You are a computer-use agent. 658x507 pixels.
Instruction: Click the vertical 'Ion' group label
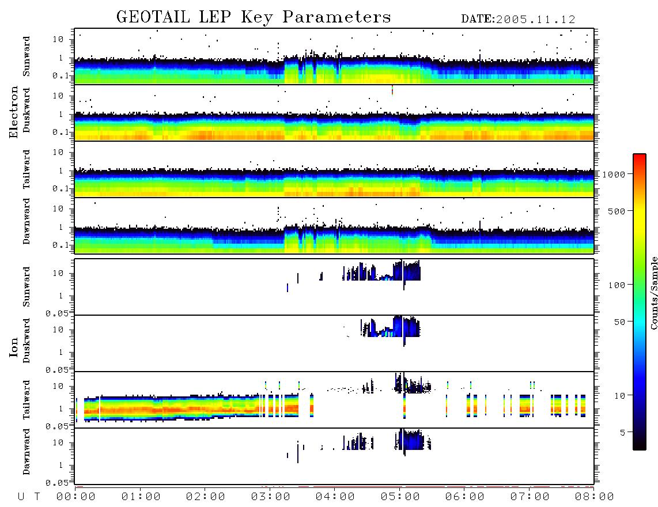(x=13, y=347)
